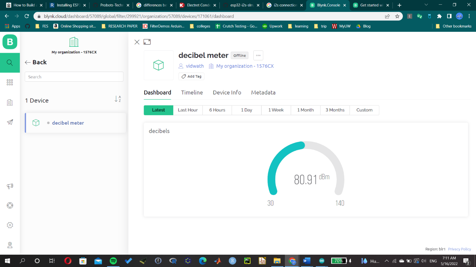Go back in the browser
The height and width of the screenshot is (267, 476).
tap(7, 16)
